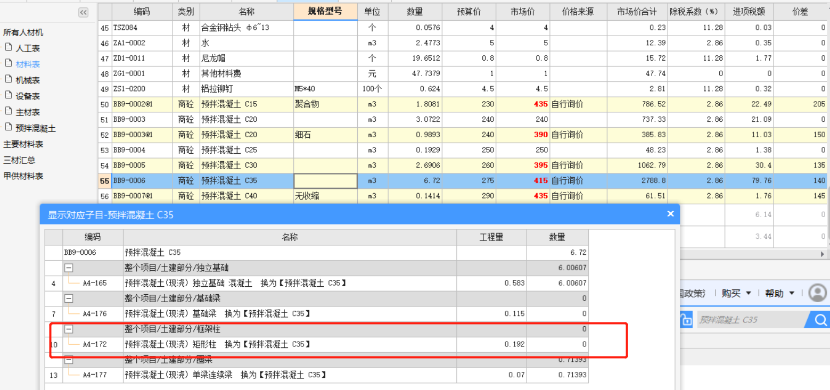Select the 铝拉铆钉 name cell
Viewport: 830px width, 390px height.
click(246, 89)
